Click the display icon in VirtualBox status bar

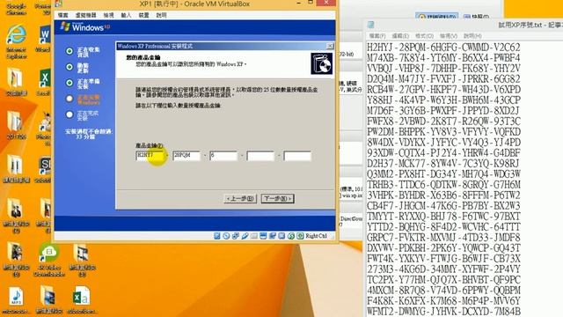point(263,236)
